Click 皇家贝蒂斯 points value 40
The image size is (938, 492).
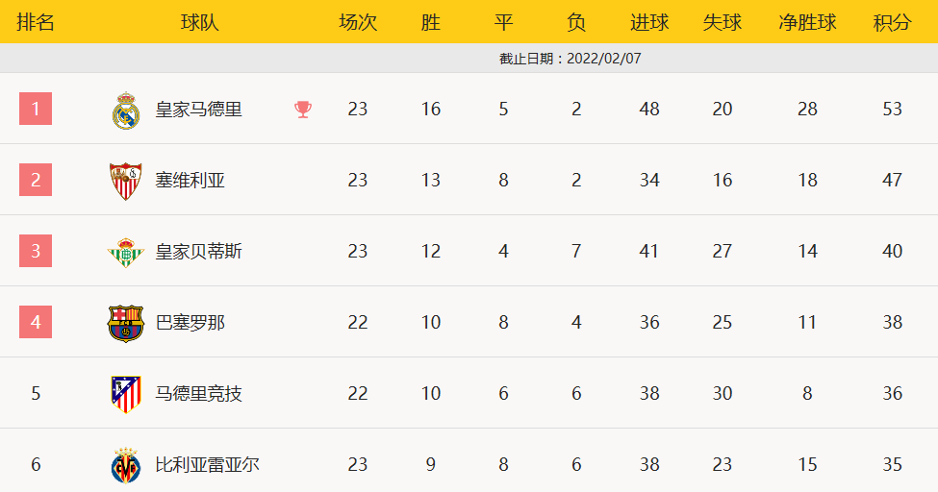[892, 252]
